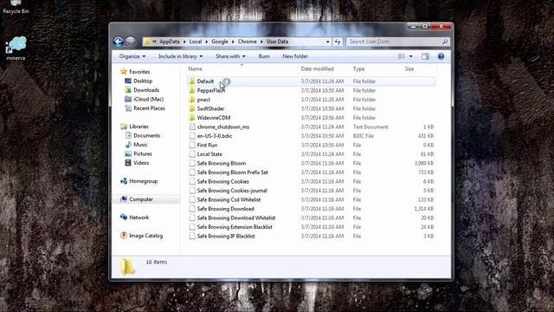The width and height of the screenshot is (554, 312).
Task: Click Local in the address breadcrumb
Action: pyautogui.click(x=196, y=42)
